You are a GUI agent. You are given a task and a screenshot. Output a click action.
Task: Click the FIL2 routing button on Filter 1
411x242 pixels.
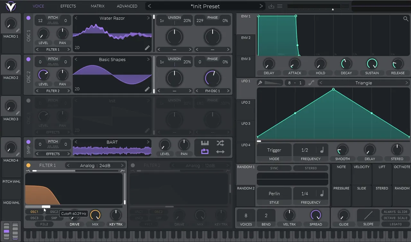pyautogui.click(x=44, y=224)
